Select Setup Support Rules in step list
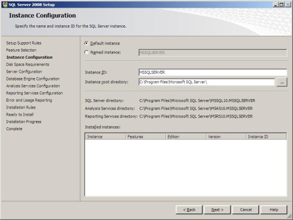293x220 pixels. pos(23,43)
